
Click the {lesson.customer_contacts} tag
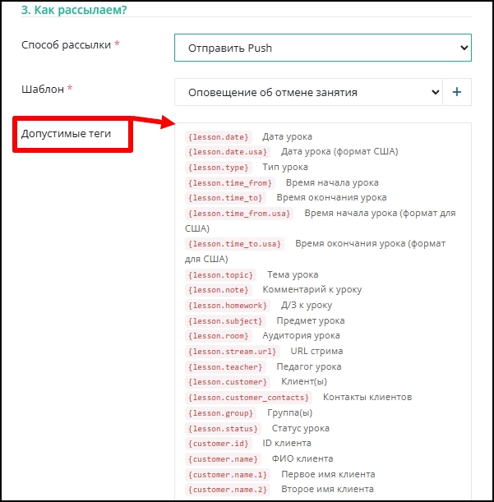coord(248,398)
